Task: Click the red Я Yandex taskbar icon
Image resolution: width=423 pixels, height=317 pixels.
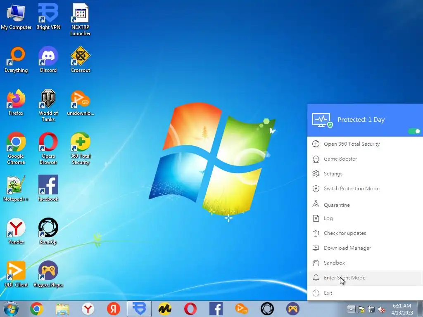Action: coord(114,309)
